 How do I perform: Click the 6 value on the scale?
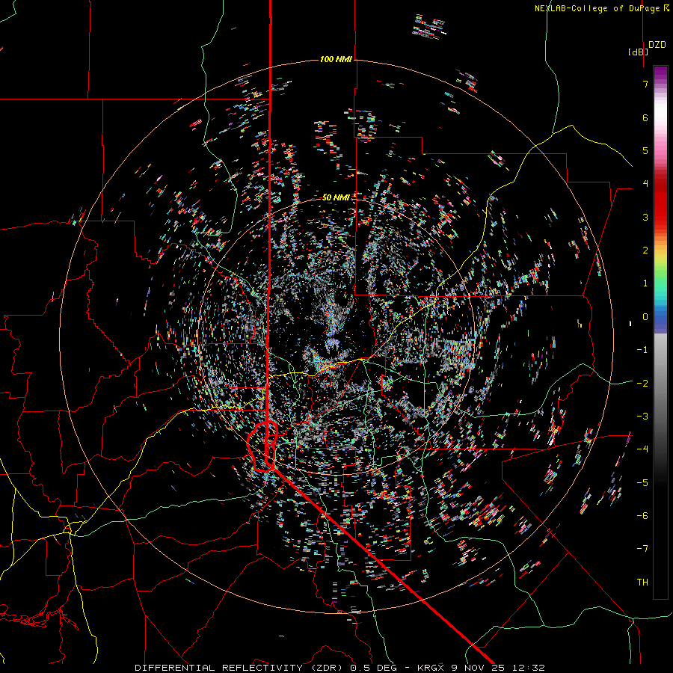645,117
